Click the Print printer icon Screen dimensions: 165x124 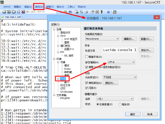[86, 12]
